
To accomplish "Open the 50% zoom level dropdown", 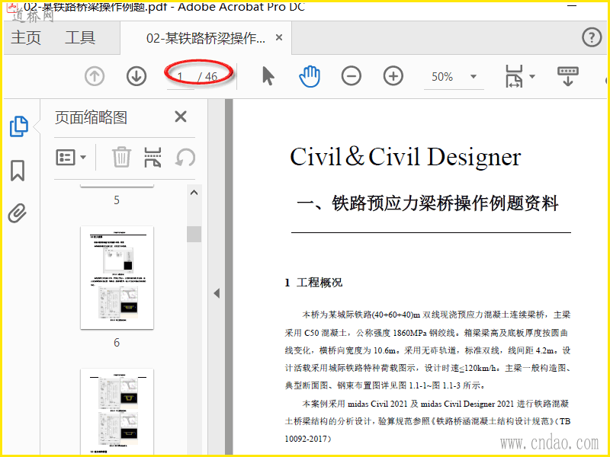I will (x=474, y=77).
